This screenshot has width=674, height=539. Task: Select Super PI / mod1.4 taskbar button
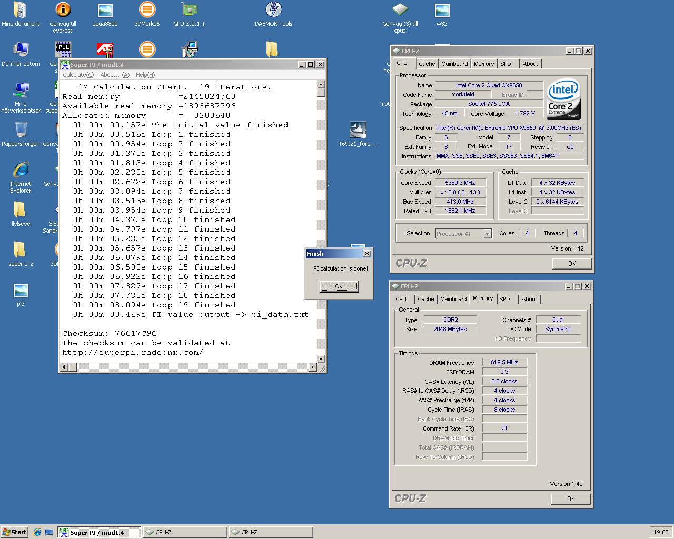pyautogui.click(x=99, y=532)
